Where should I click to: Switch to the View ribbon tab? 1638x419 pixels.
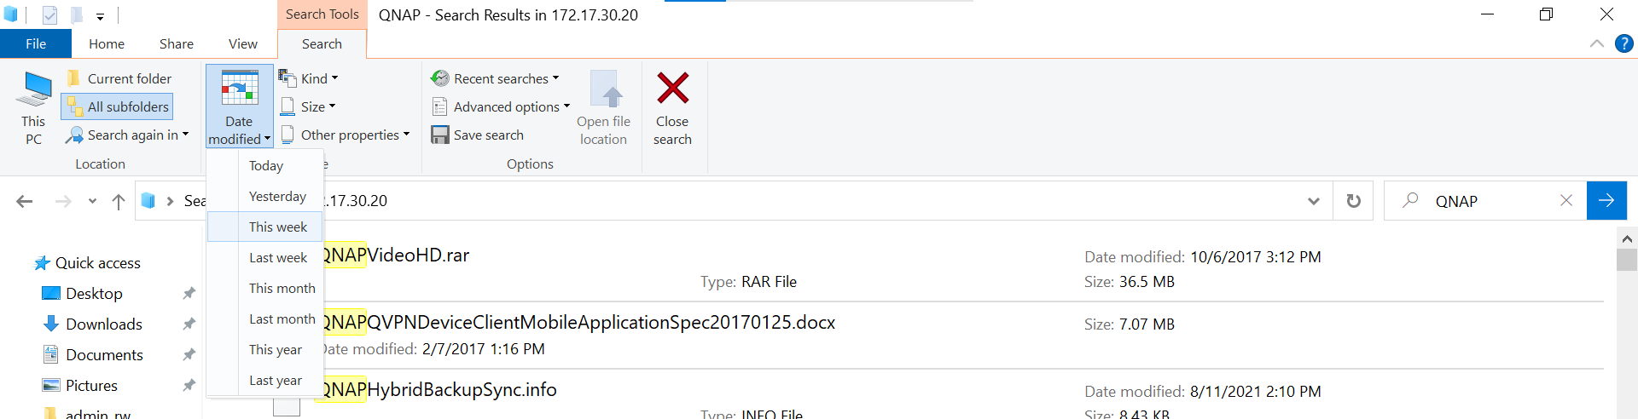click(242, 44)
